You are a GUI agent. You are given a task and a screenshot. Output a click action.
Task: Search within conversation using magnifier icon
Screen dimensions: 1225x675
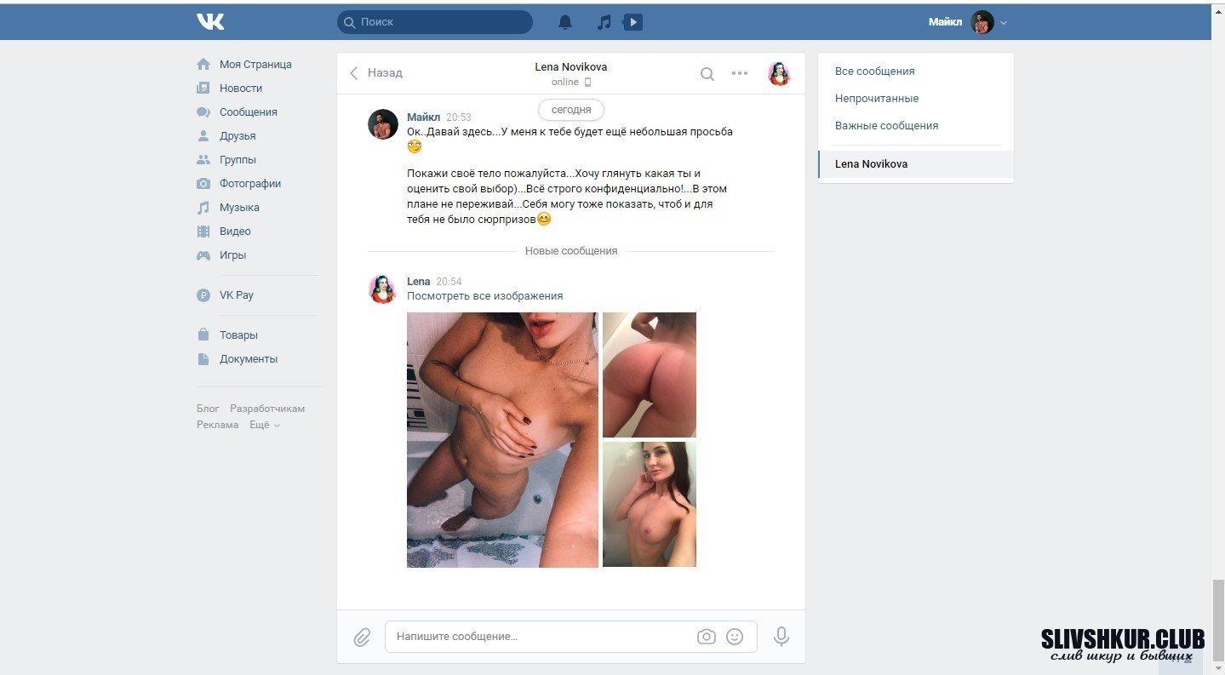[707, 74]
